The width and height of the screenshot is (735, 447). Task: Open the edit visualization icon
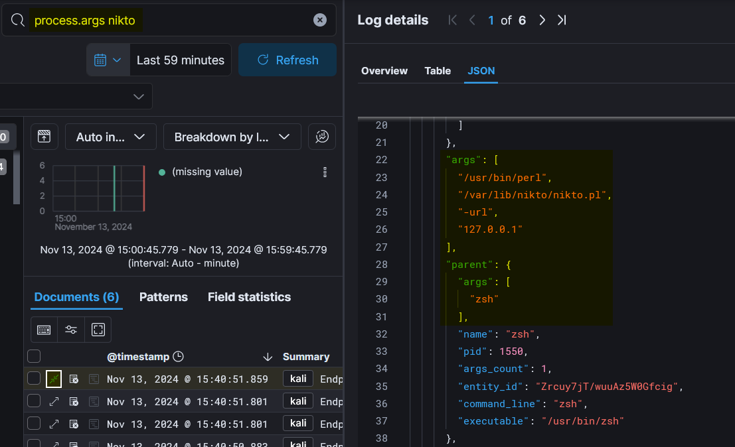click(x=322, y=137)
